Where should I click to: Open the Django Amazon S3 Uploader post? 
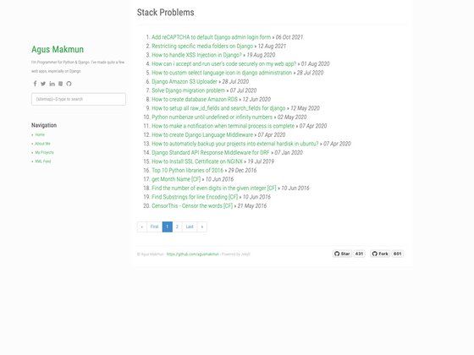[x=185, y=81]
